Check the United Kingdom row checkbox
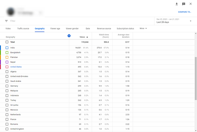Image resolution: width=197 pixels, height=132 pixels. tap(7, 129)
